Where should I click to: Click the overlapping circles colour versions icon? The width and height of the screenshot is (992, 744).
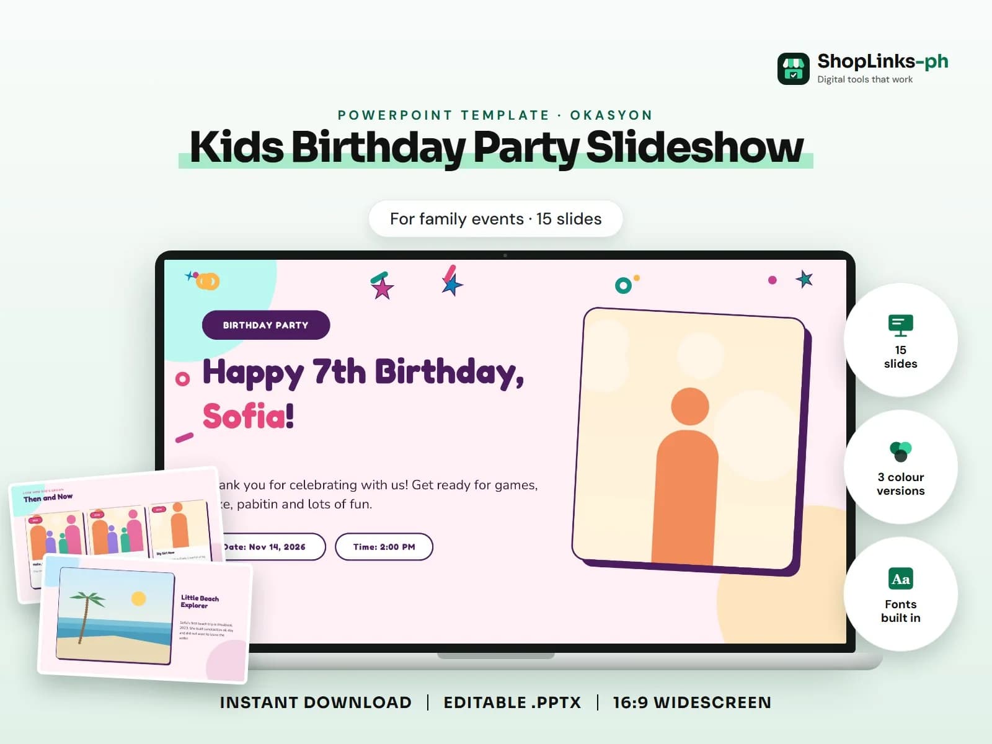(900, 451)
